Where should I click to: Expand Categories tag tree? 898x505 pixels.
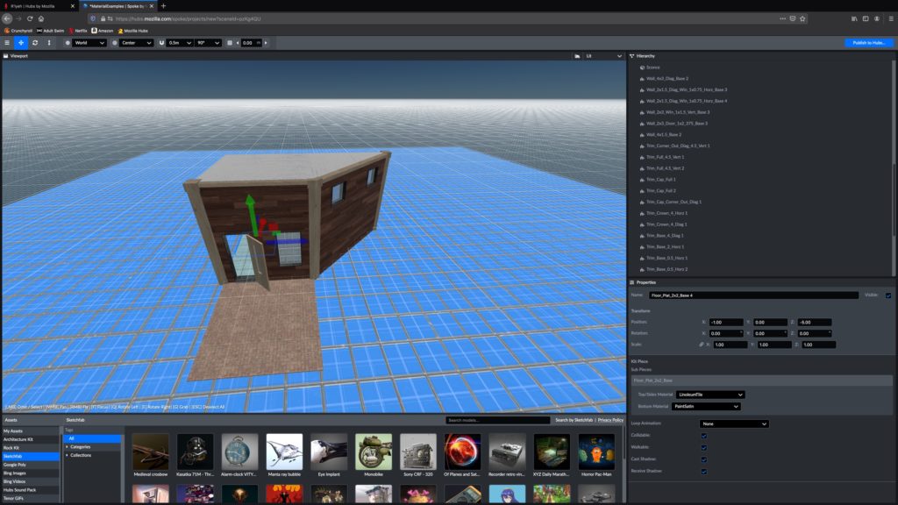67,446
